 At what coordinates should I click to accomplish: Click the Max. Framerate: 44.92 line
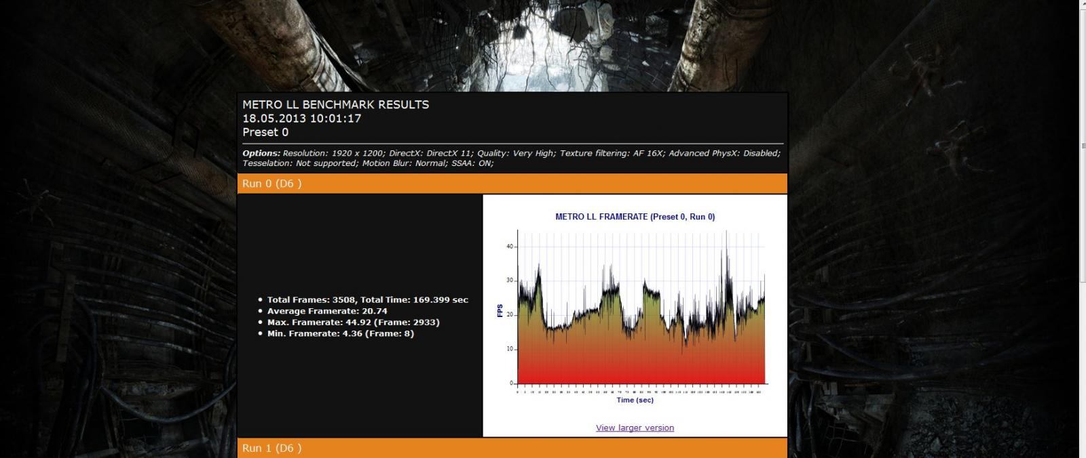coord(353,322)
